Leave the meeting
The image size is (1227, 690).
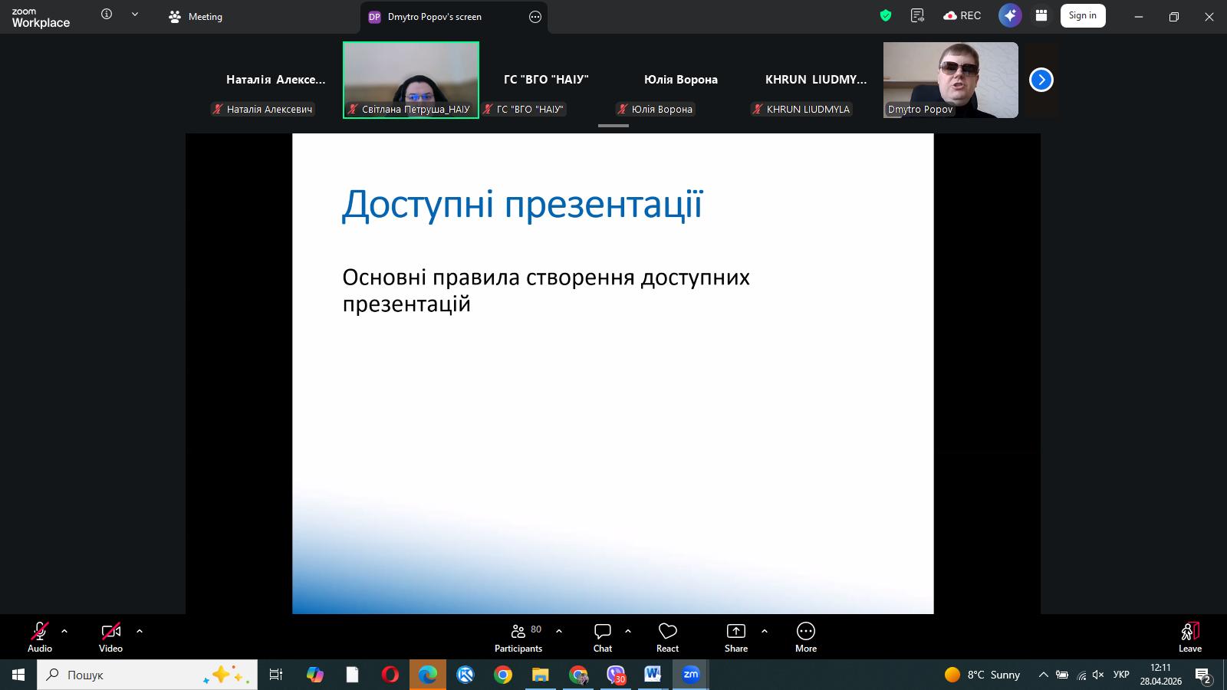[1190, 637]
